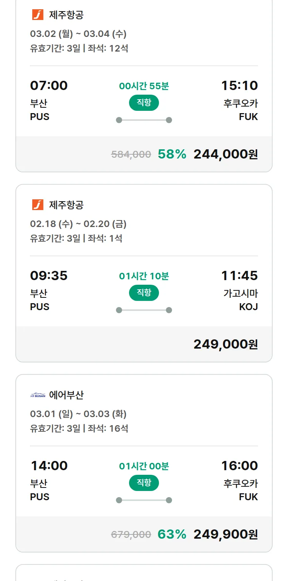
Task: Click the struck-through 679,000 original price
Action: point(131,535)
